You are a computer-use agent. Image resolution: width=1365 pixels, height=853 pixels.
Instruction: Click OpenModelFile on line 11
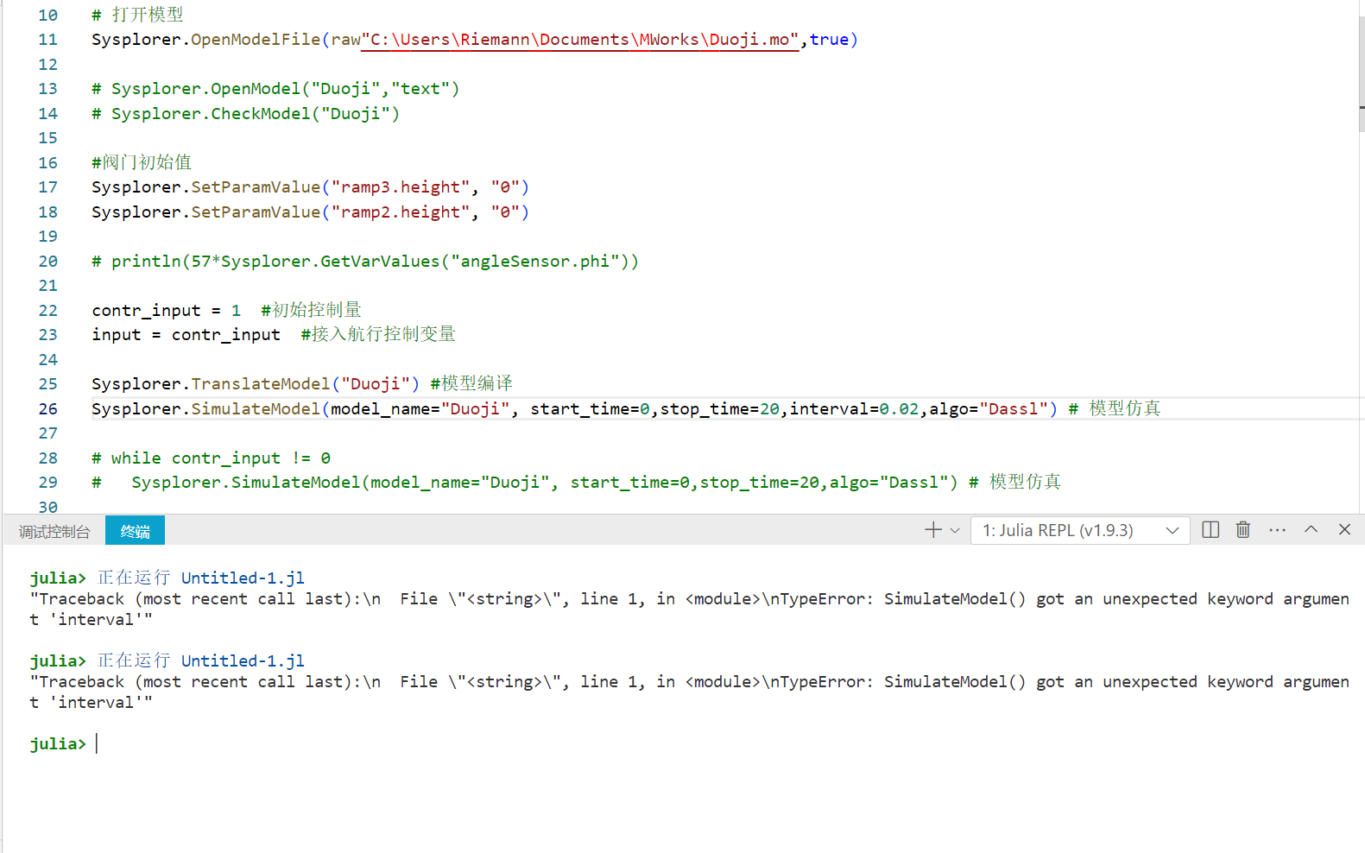(x=256, y=40)
